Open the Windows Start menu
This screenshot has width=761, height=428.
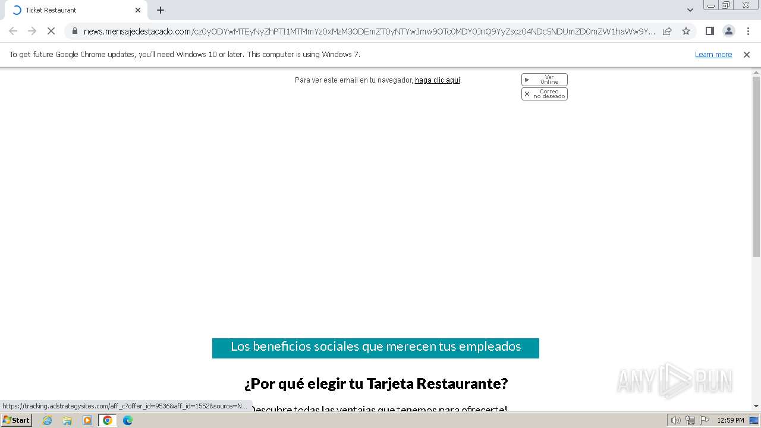coord(17,420)
